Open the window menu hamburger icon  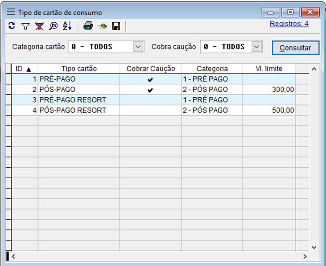(11, 13)
